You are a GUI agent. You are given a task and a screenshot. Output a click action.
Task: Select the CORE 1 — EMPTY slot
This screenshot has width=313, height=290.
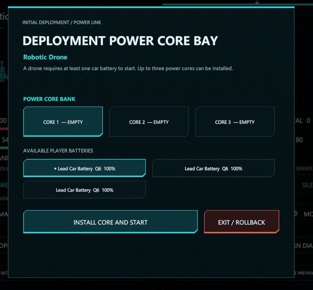click(x=63, y=122)
